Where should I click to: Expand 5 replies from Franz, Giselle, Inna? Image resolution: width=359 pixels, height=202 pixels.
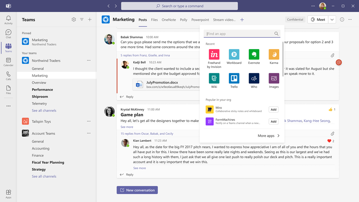coord(145,55)
